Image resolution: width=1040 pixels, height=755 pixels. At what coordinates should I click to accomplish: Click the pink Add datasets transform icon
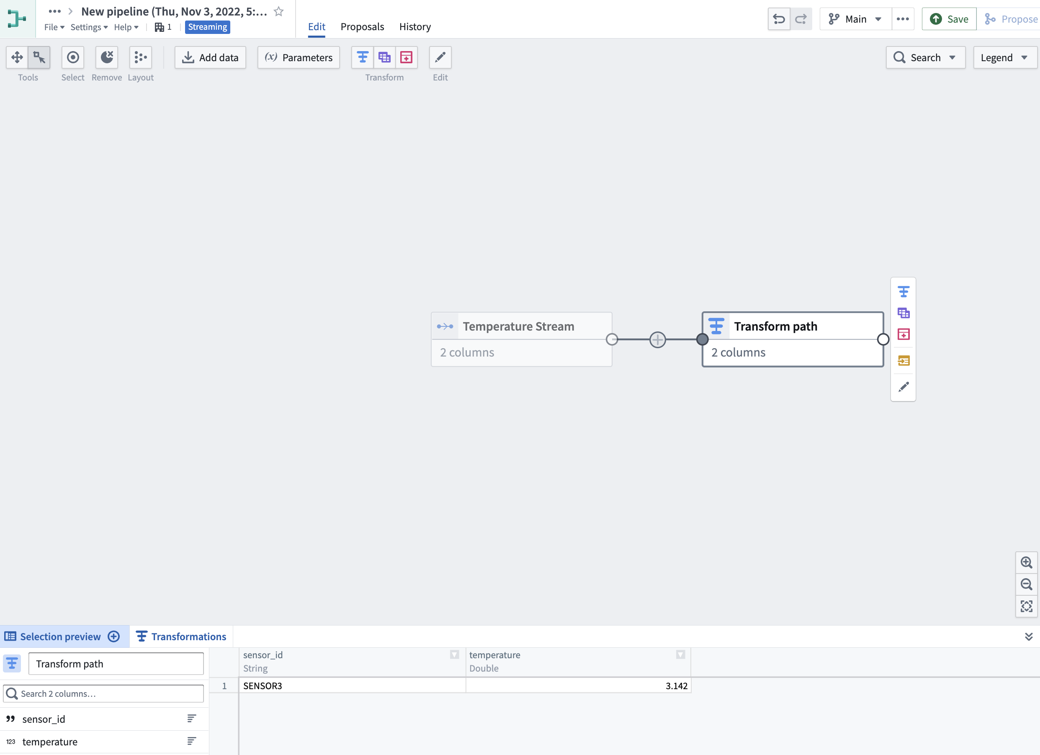tap(406, 57)
